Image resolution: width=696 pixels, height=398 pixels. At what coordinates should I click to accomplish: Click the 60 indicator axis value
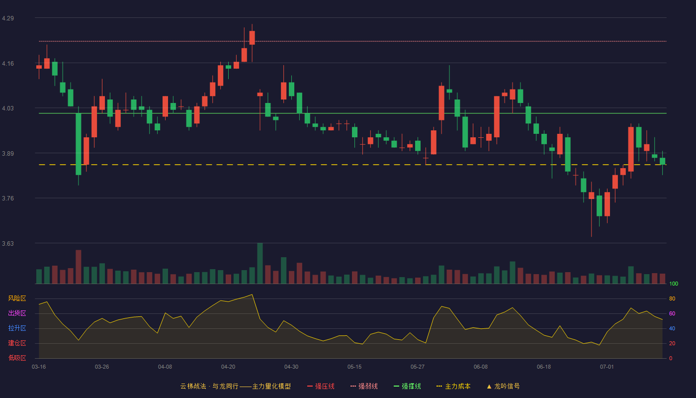pyautogui.click(x=672, y=313)
